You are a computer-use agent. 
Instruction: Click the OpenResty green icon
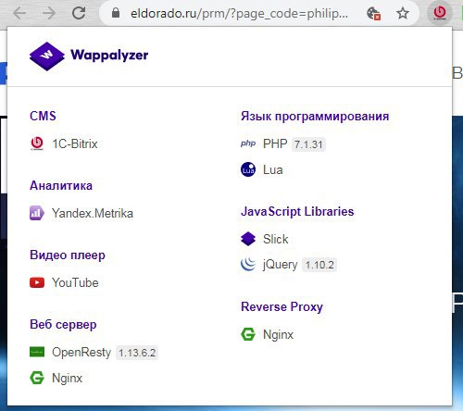pyautogui.click(x=37, y=352)
